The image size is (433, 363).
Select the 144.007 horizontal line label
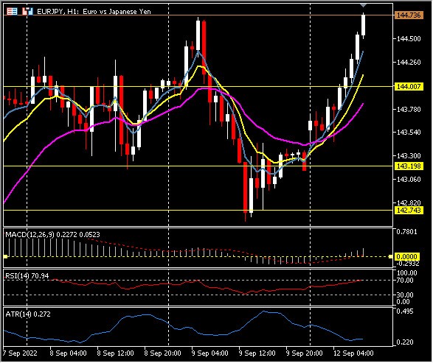coord(409,87)
